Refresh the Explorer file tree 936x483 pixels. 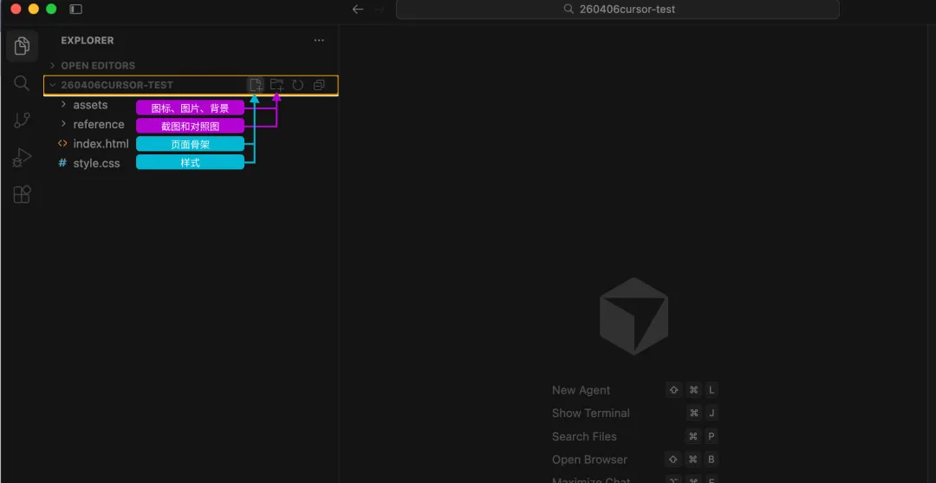(x=297, y=85)
